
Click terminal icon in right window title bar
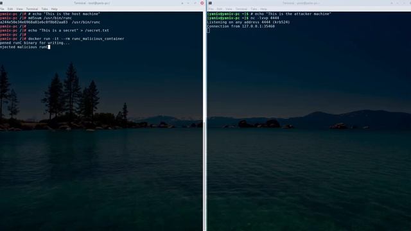210,3
